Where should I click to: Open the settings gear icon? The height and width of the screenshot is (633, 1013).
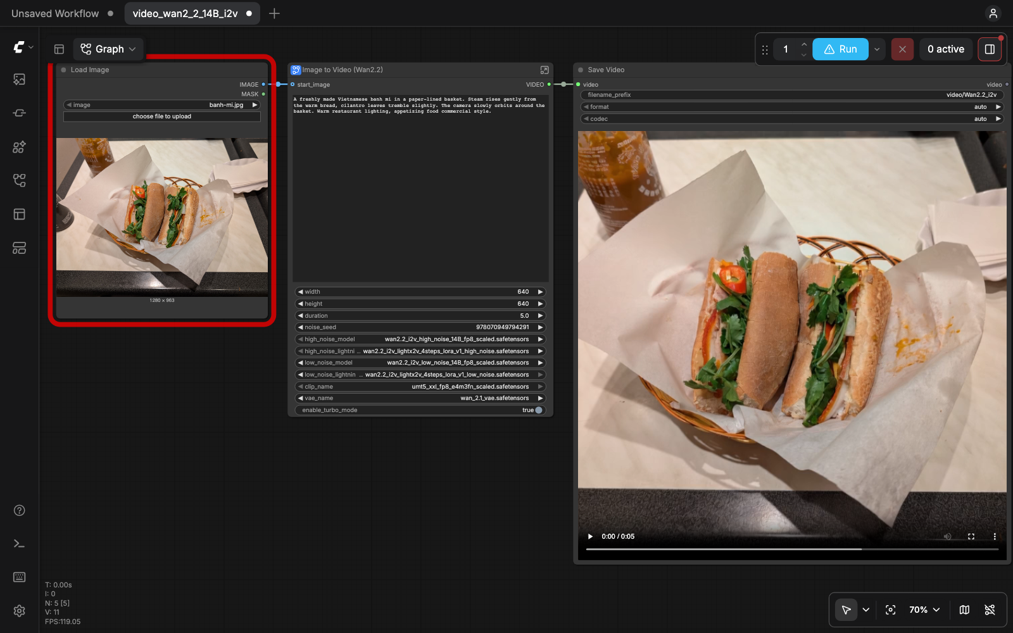pos(20,611)
